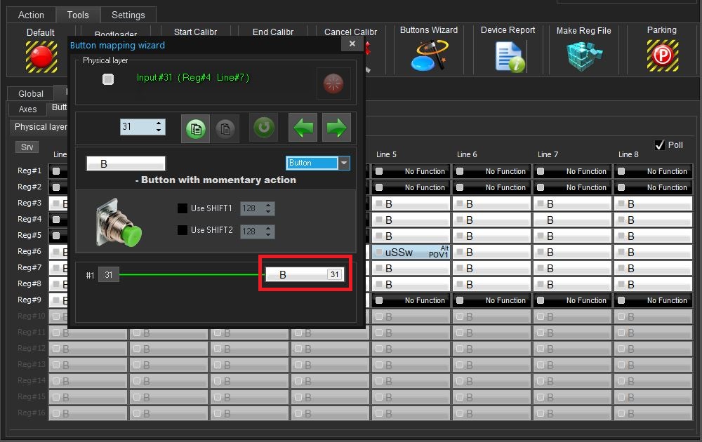This screenshot has height=442, width=702.
Task: Open the Button type dropdown
Action: click(343, 163)
